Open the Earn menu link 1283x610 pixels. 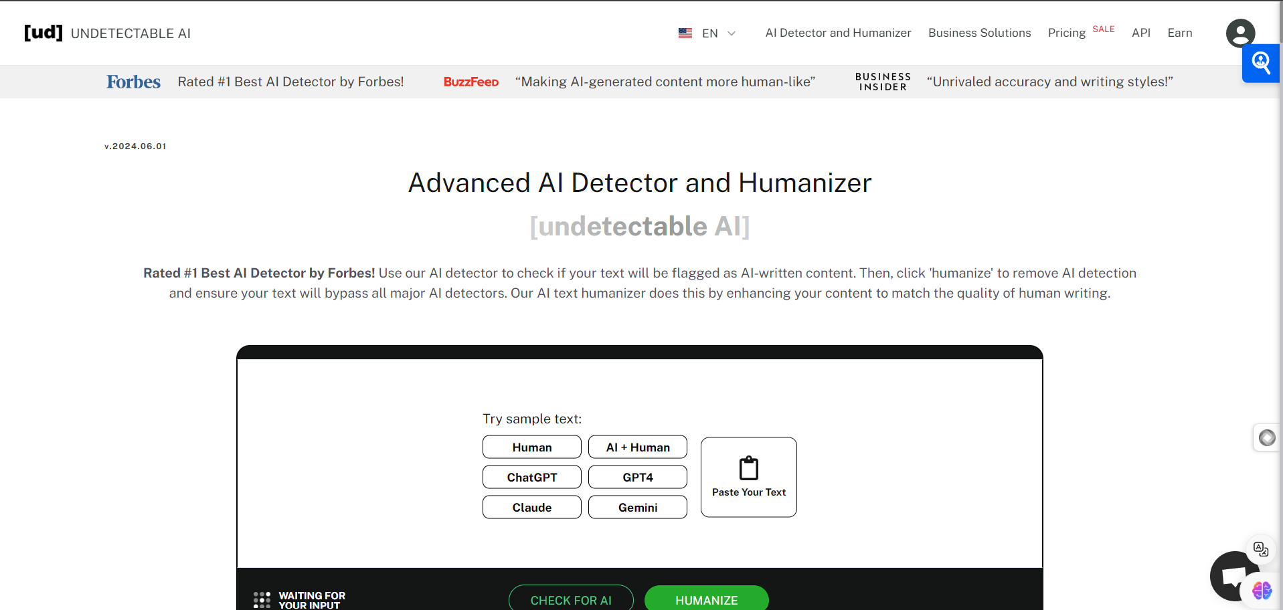(x=1179, y=33)
